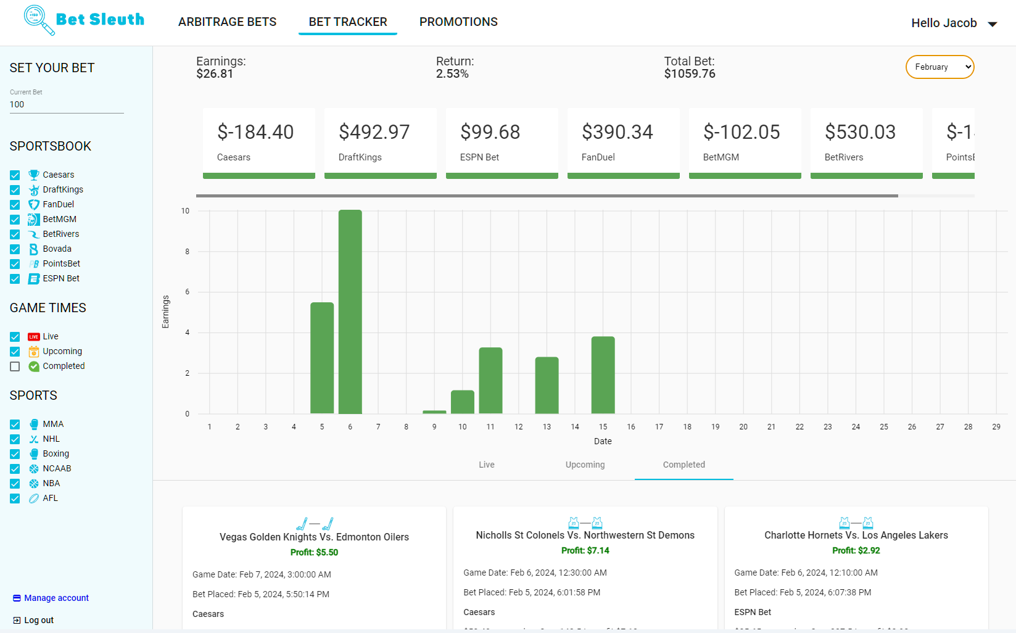Select the BET TRACKER nav tab
The height and width of the screenshot is (633, 1016).
pos(348,22)
